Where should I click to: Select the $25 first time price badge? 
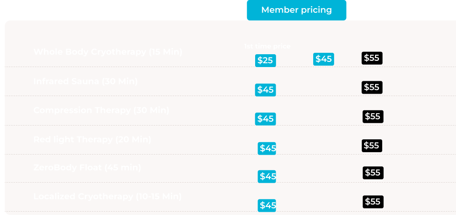pyautogui.click(x=266, y=60)
